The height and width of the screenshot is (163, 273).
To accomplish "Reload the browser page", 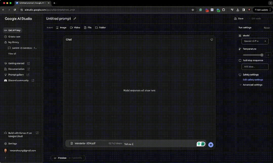I will [x=15, y=10].
